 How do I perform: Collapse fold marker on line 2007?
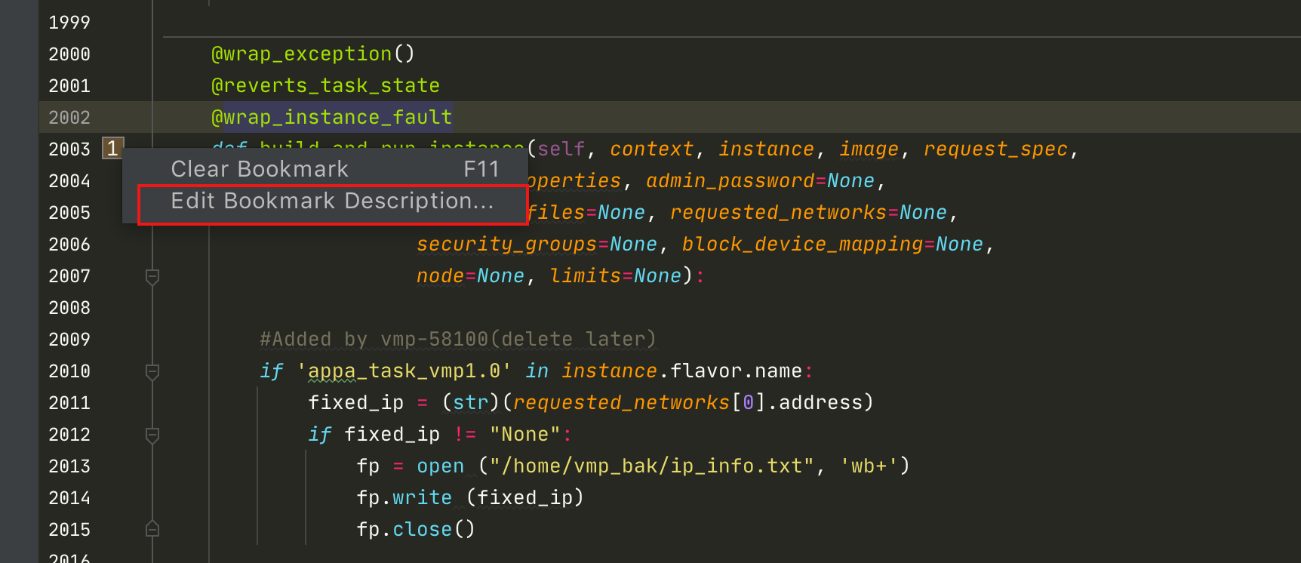click(152, 277)
